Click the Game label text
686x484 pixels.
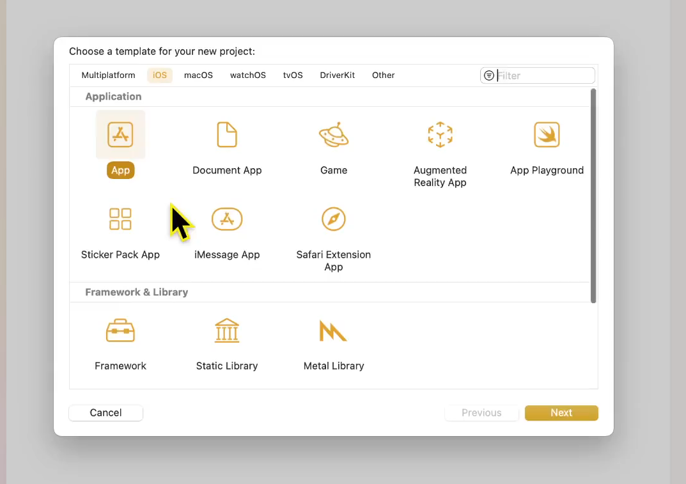334,170
